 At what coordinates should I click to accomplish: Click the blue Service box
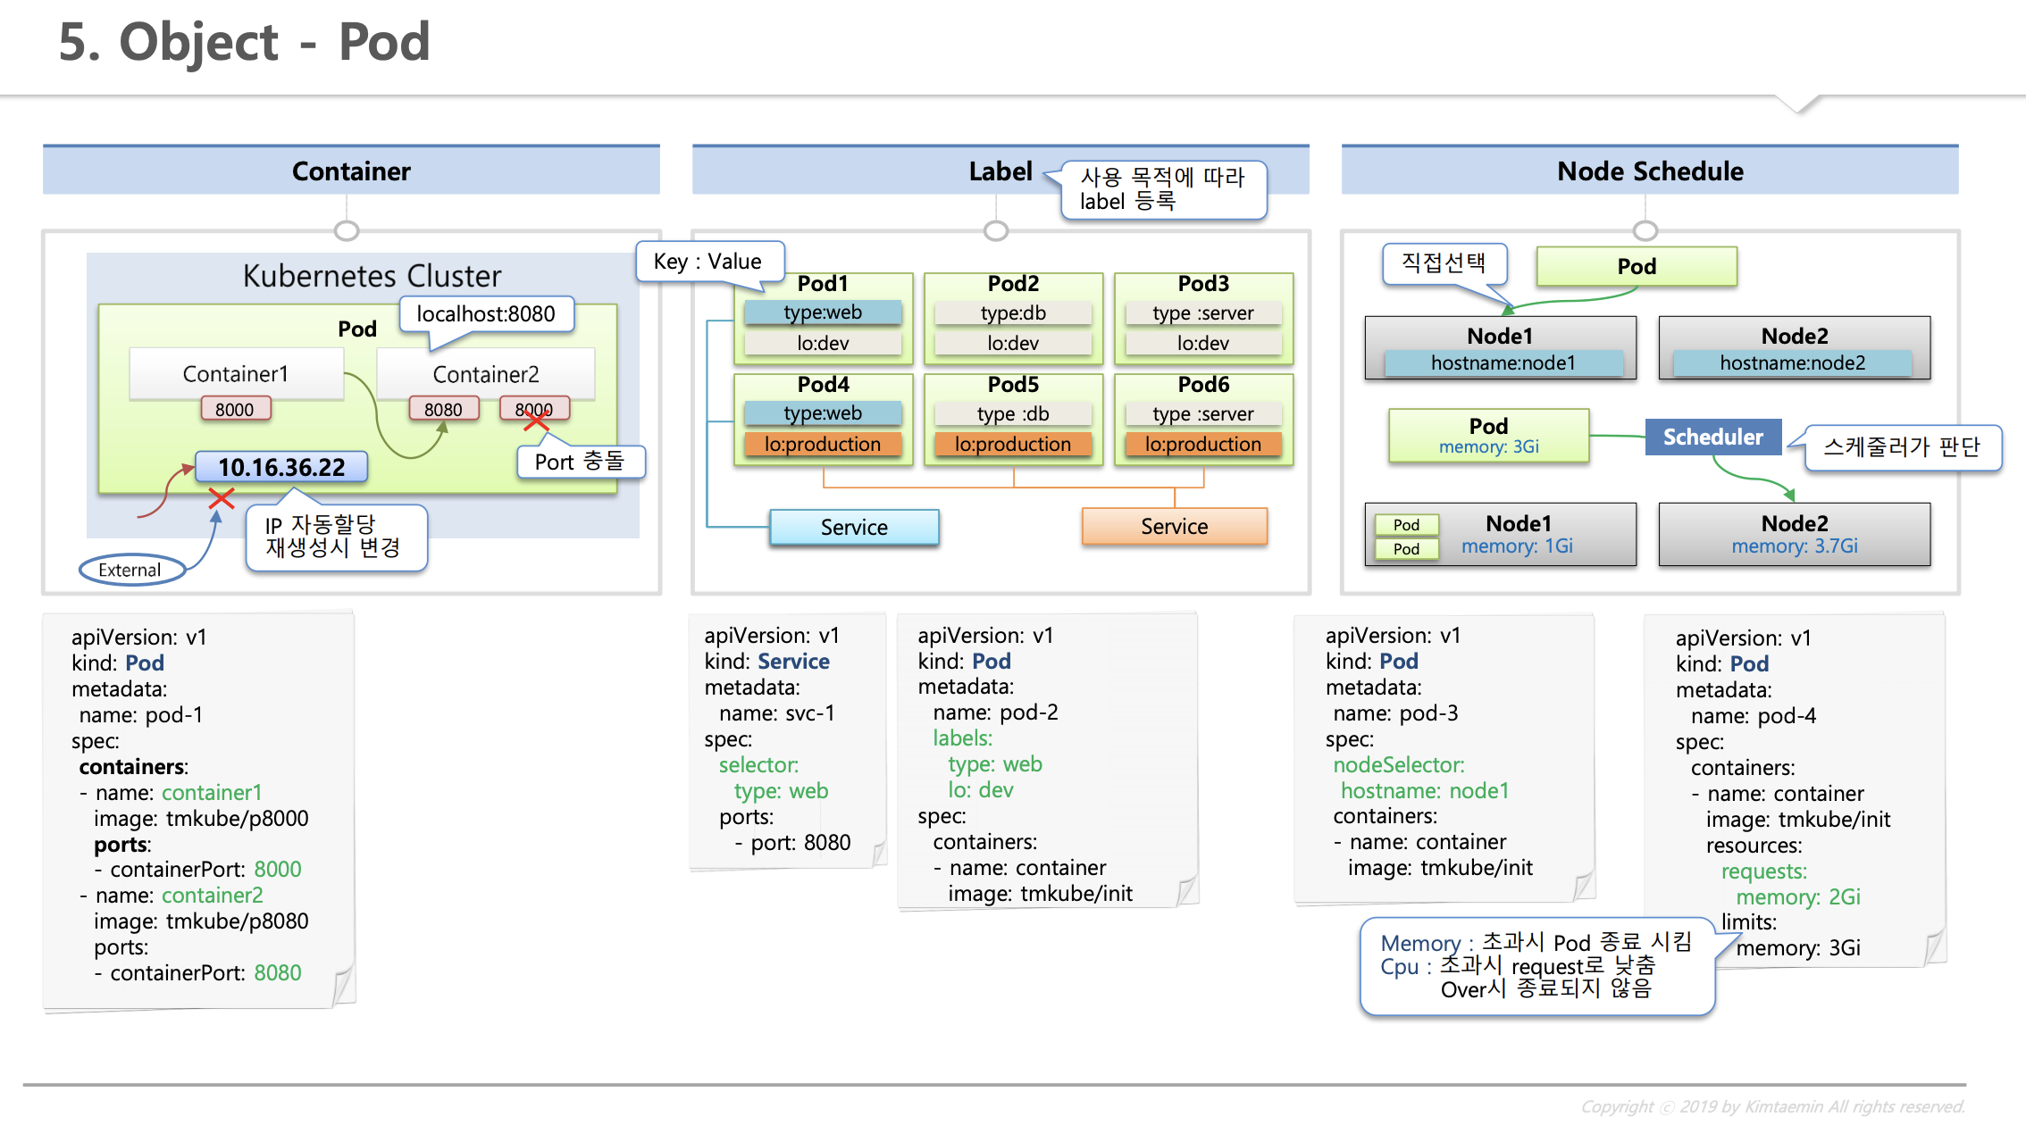[854, 527]
